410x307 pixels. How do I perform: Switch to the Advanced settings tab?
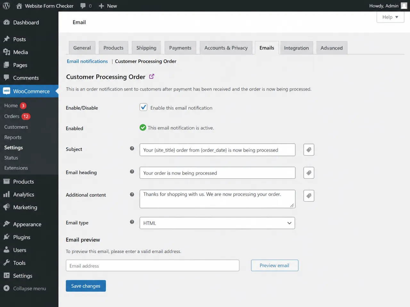coord(332,48)
